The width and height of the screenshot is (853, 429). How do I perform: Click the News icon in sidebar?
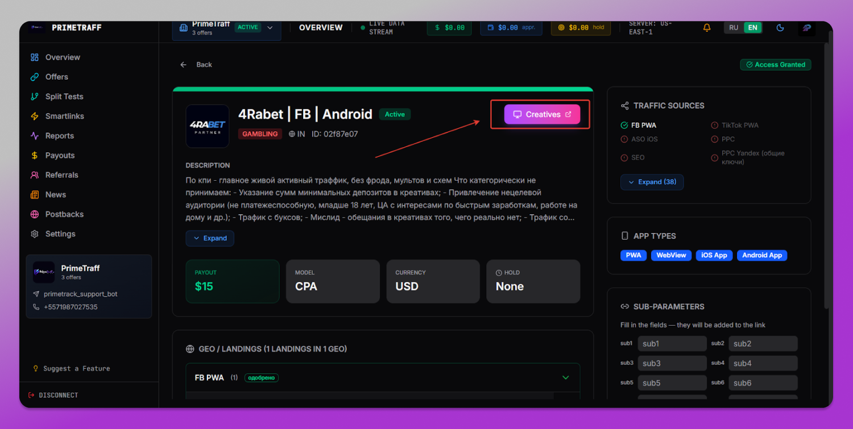tap(35, 194)
